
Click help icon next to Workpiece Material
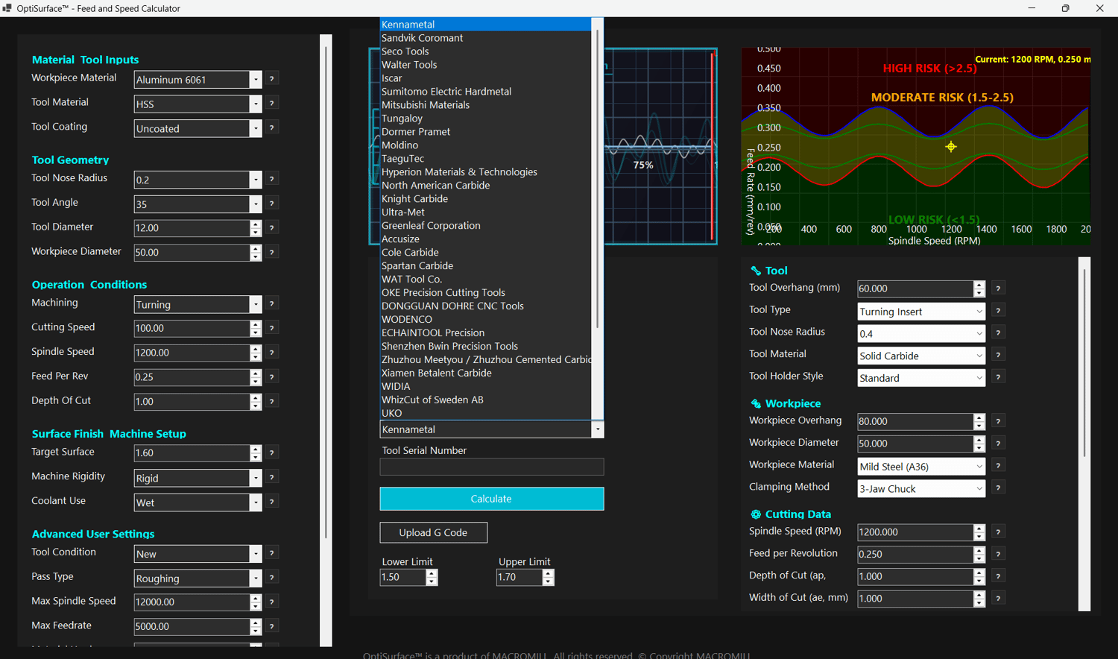coord(272,79)
